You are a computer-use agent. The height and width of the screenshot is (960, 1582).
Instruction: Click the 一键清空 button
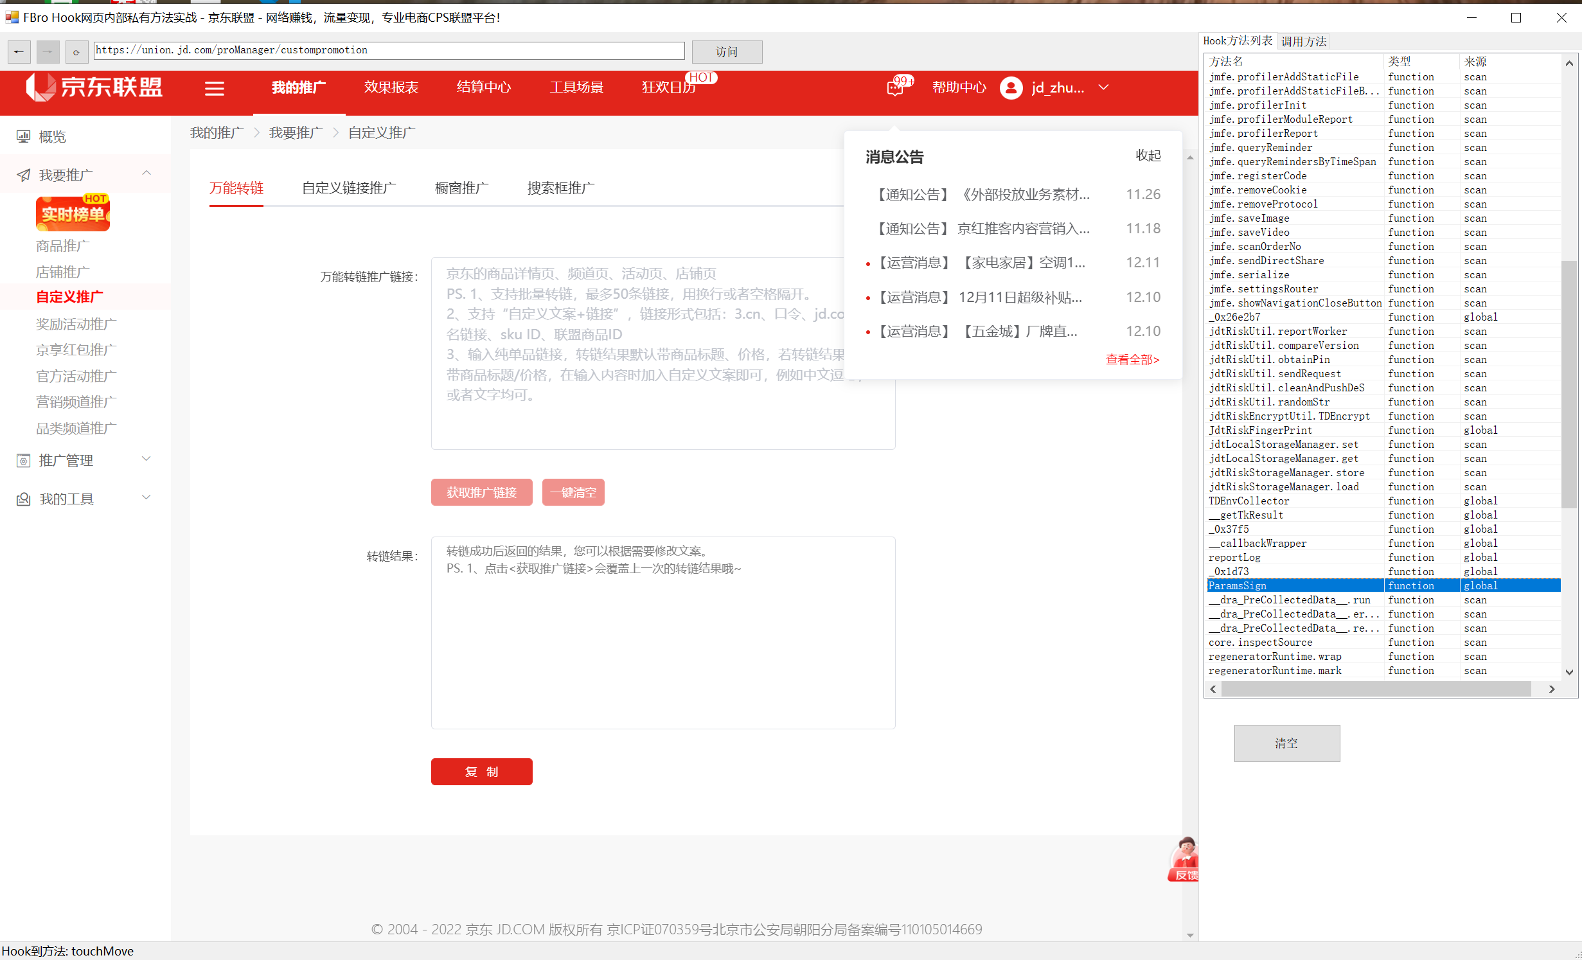[573, 492]
